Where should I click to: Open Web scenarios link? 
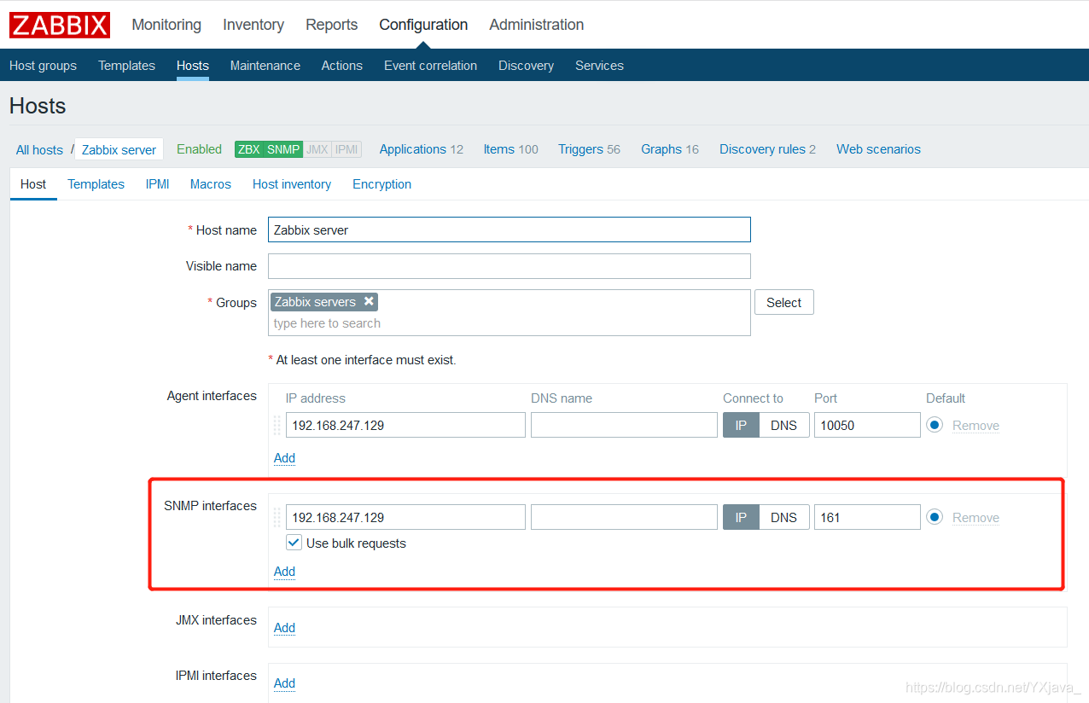point(878,149)
